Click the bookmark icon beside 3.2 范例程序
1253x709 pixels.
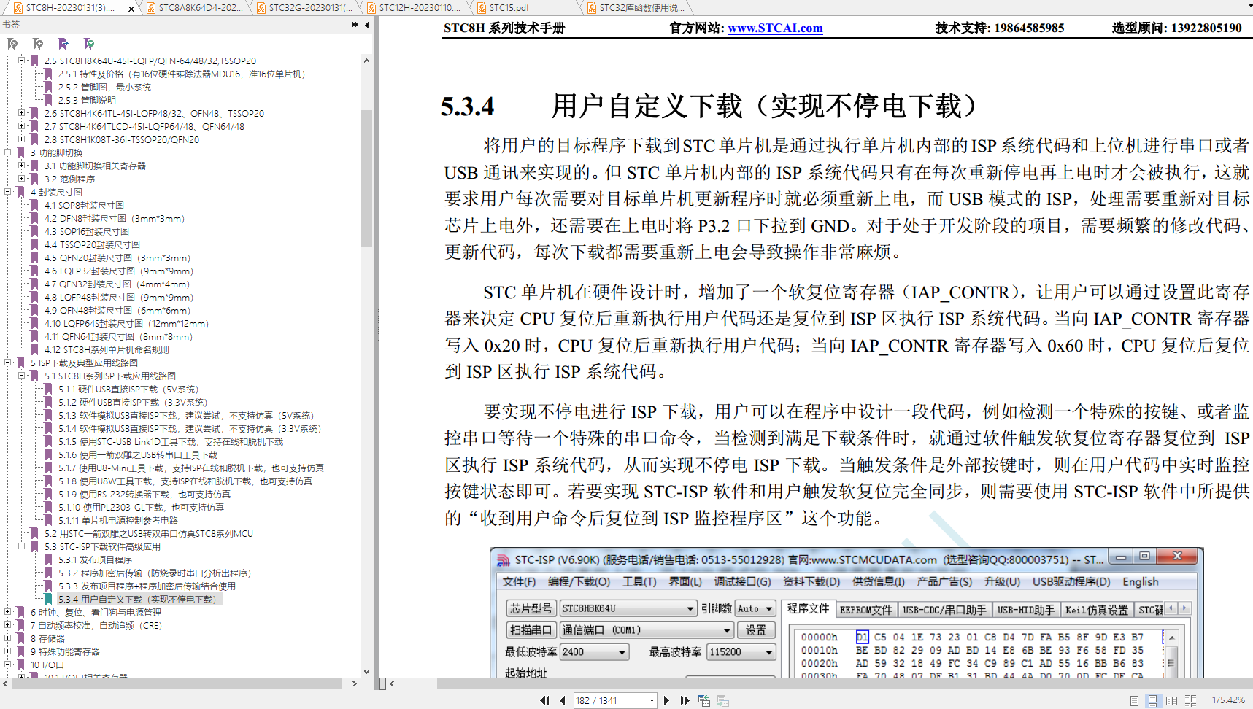34,179
